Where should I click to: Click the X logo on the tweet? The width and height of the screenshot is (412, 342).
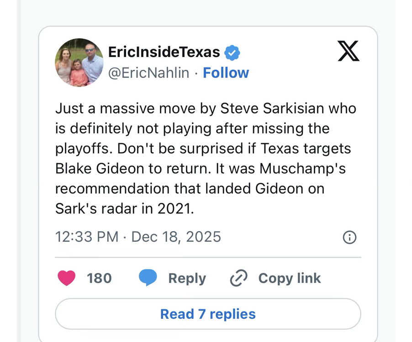(349, 51)
